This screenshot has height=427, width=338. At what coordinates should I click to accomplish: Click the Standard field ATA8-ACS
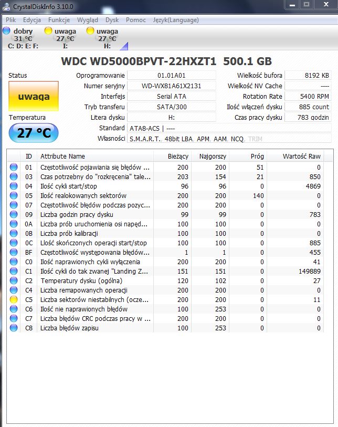(x=229, y=128)
